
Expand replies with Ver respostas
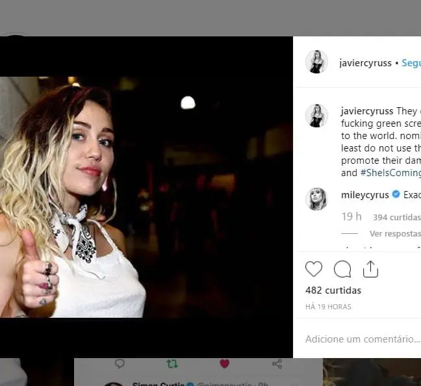(x=395, y=233)
